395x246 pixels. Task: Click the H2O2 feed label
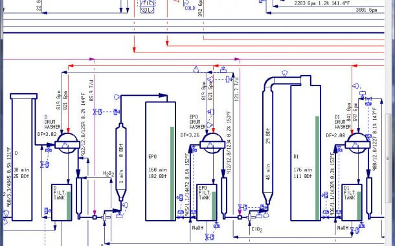tap(109, 173)
